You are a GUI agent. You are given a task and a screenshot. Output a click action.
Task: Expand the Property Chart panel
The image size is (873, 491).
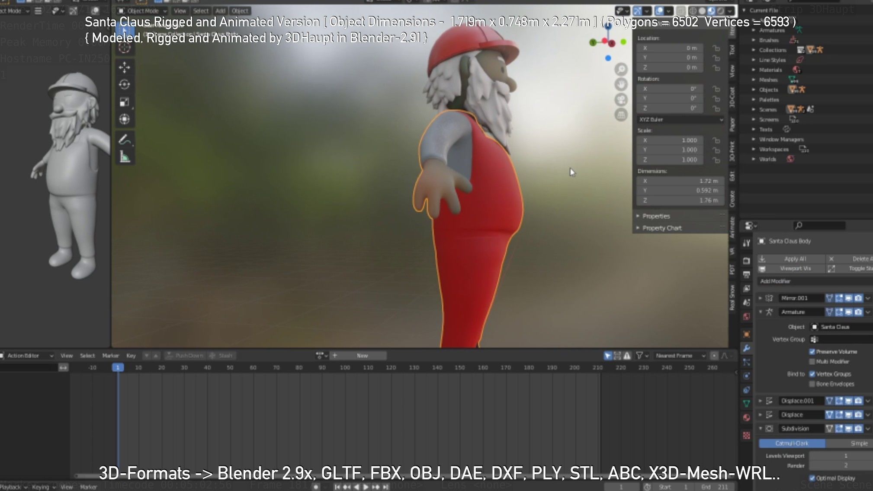point(661,228)
